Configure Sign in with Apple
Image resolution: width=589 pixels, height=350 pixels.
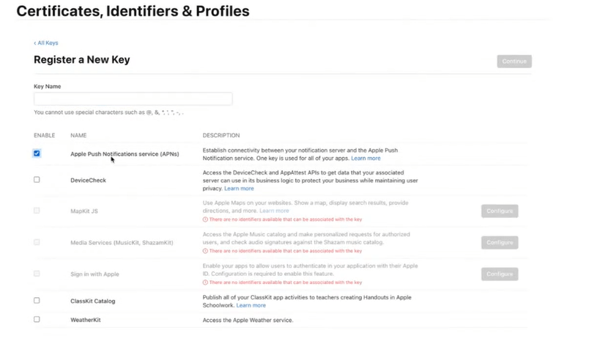pyautogui.click(x=500, y=274)
